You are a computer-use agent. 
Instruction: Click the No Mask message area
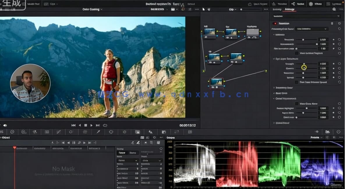coord(64,169)
